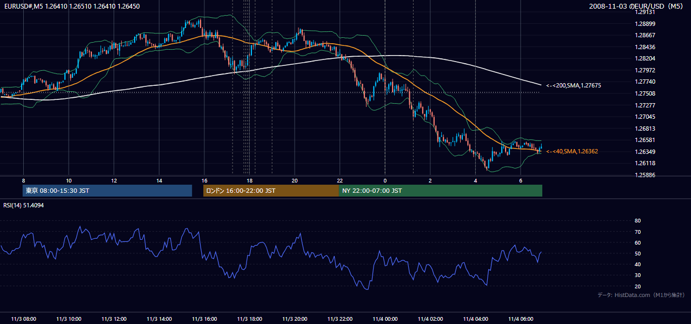
Task: Click the 11/3 22:00 timestamp on bottom axis
Action: 340,319
